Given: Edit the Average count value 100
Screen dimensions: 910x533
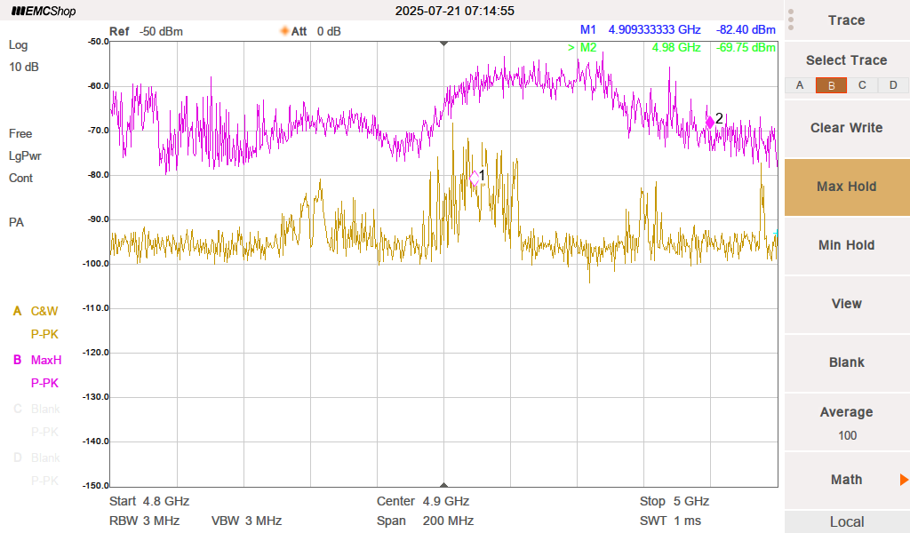Looking at the screenshot, I should tap(846, 435).
